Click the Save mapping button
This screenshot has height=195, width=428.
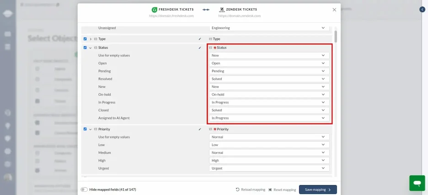pyautogui.click(x=318, y=190)
